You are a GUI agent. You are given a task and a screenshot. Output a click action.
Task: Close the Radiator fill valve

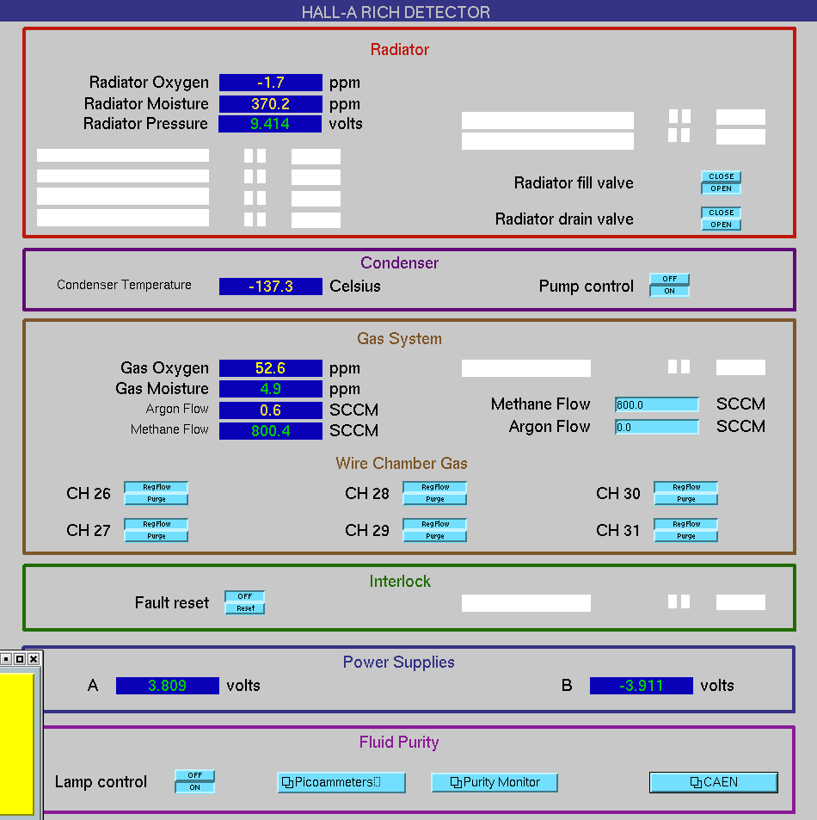[x=721, y=176]
